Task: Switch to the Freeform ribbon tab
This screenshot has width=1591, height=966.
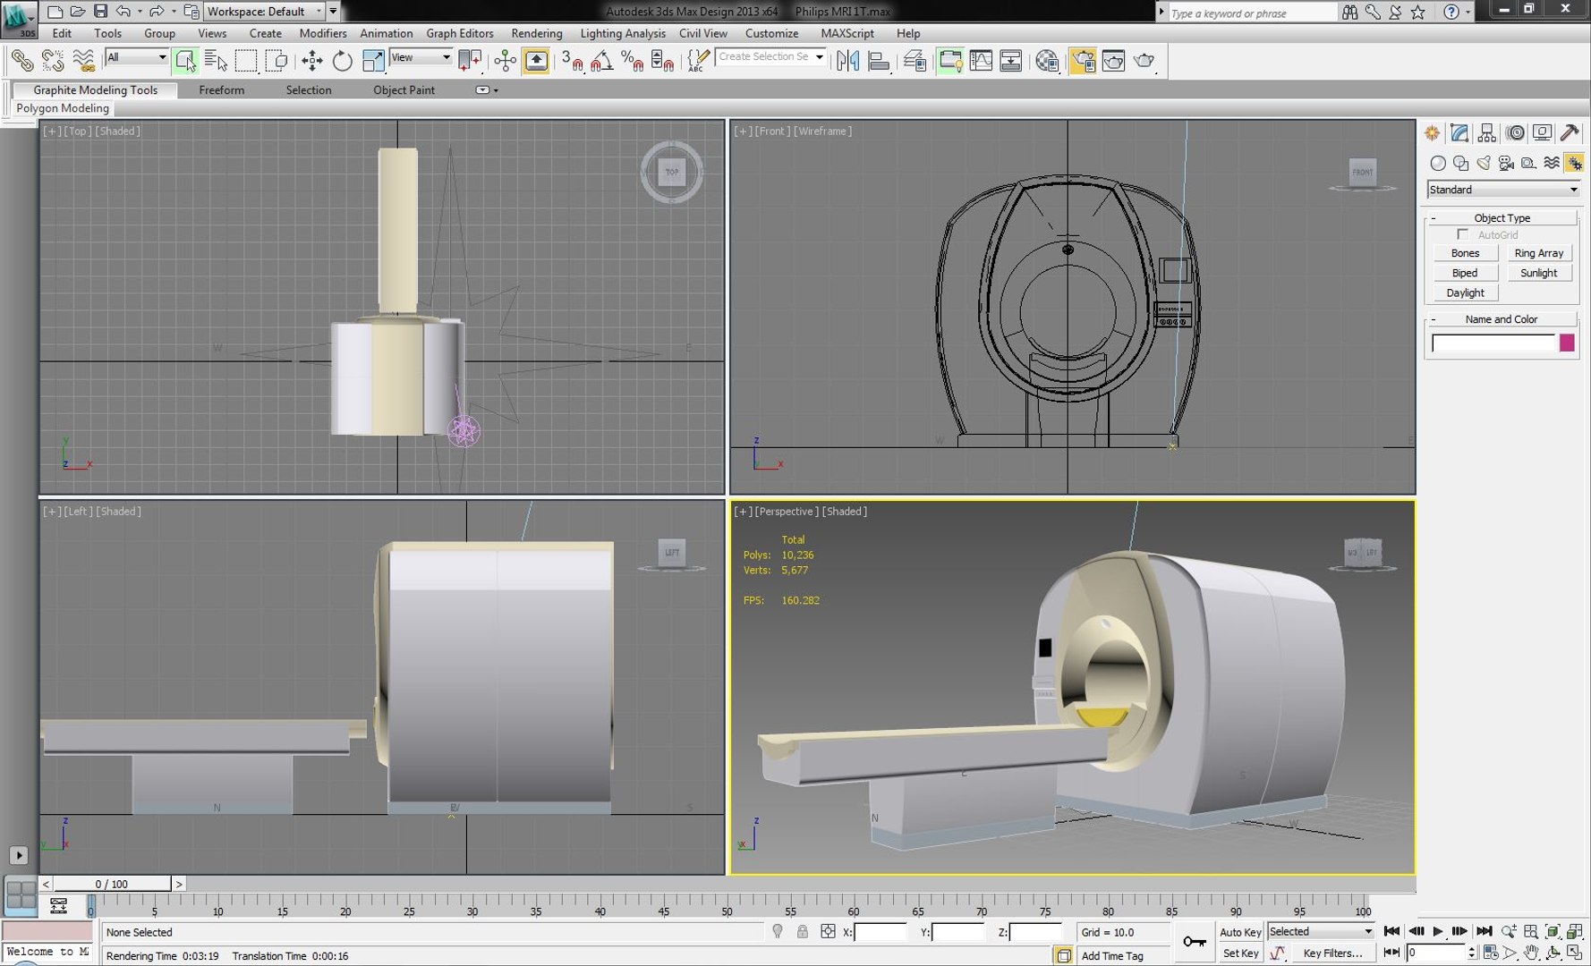Action: coord(221,90)
